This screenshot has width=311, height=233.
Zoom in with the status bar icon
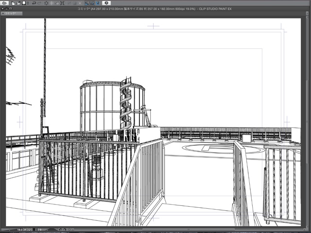click(x=30, y=230)
